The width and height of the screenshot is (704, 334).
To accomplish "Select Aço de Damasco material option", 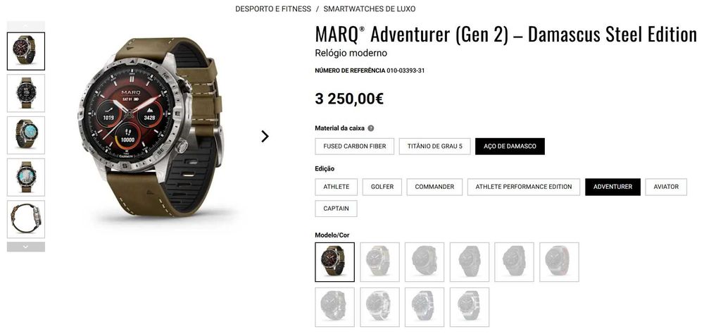I will 510,146.
